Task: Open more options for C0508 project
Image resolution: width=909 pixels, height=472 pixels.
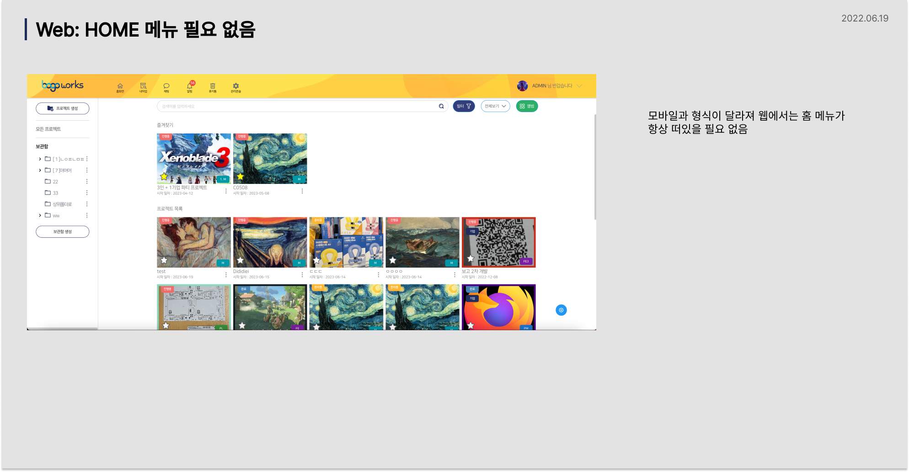Action: [x=302, y=191]
